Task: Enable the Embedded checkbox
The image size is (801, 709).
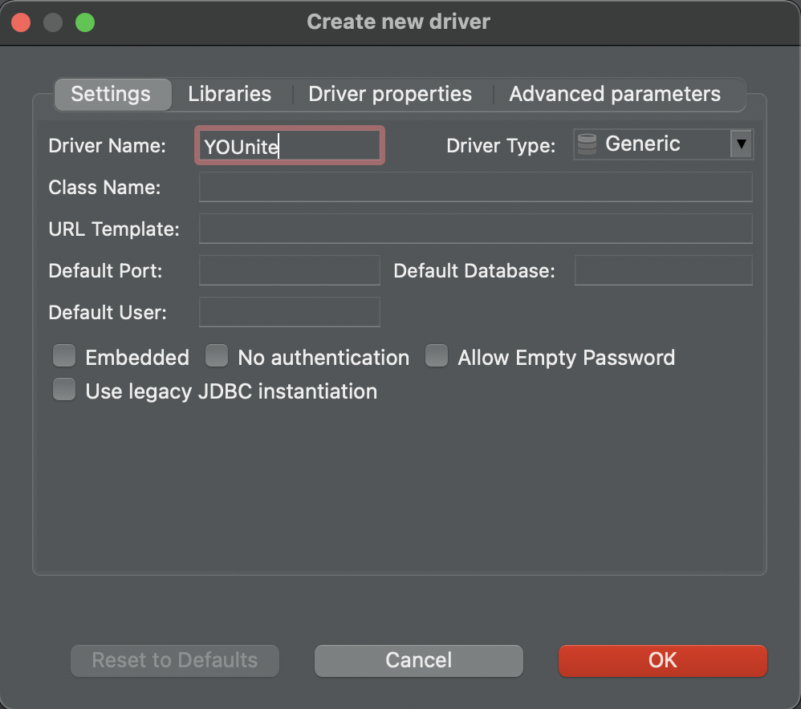Action: tap(64, 356)
